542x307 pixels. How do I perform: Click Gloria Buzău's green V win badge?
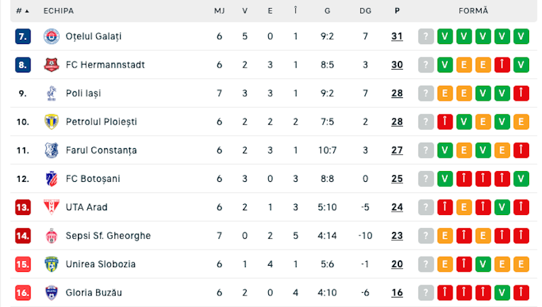pyautogui.click(x=502, y=293)
